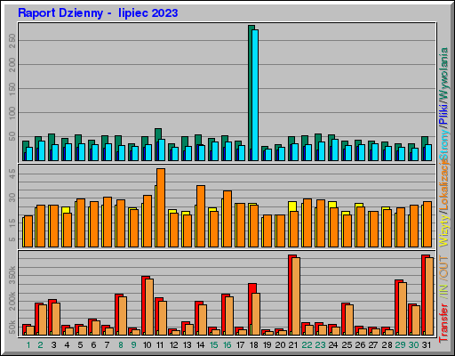Select day '12' on the x-axis
Screen dimensions: 455x356
[173, 345]
